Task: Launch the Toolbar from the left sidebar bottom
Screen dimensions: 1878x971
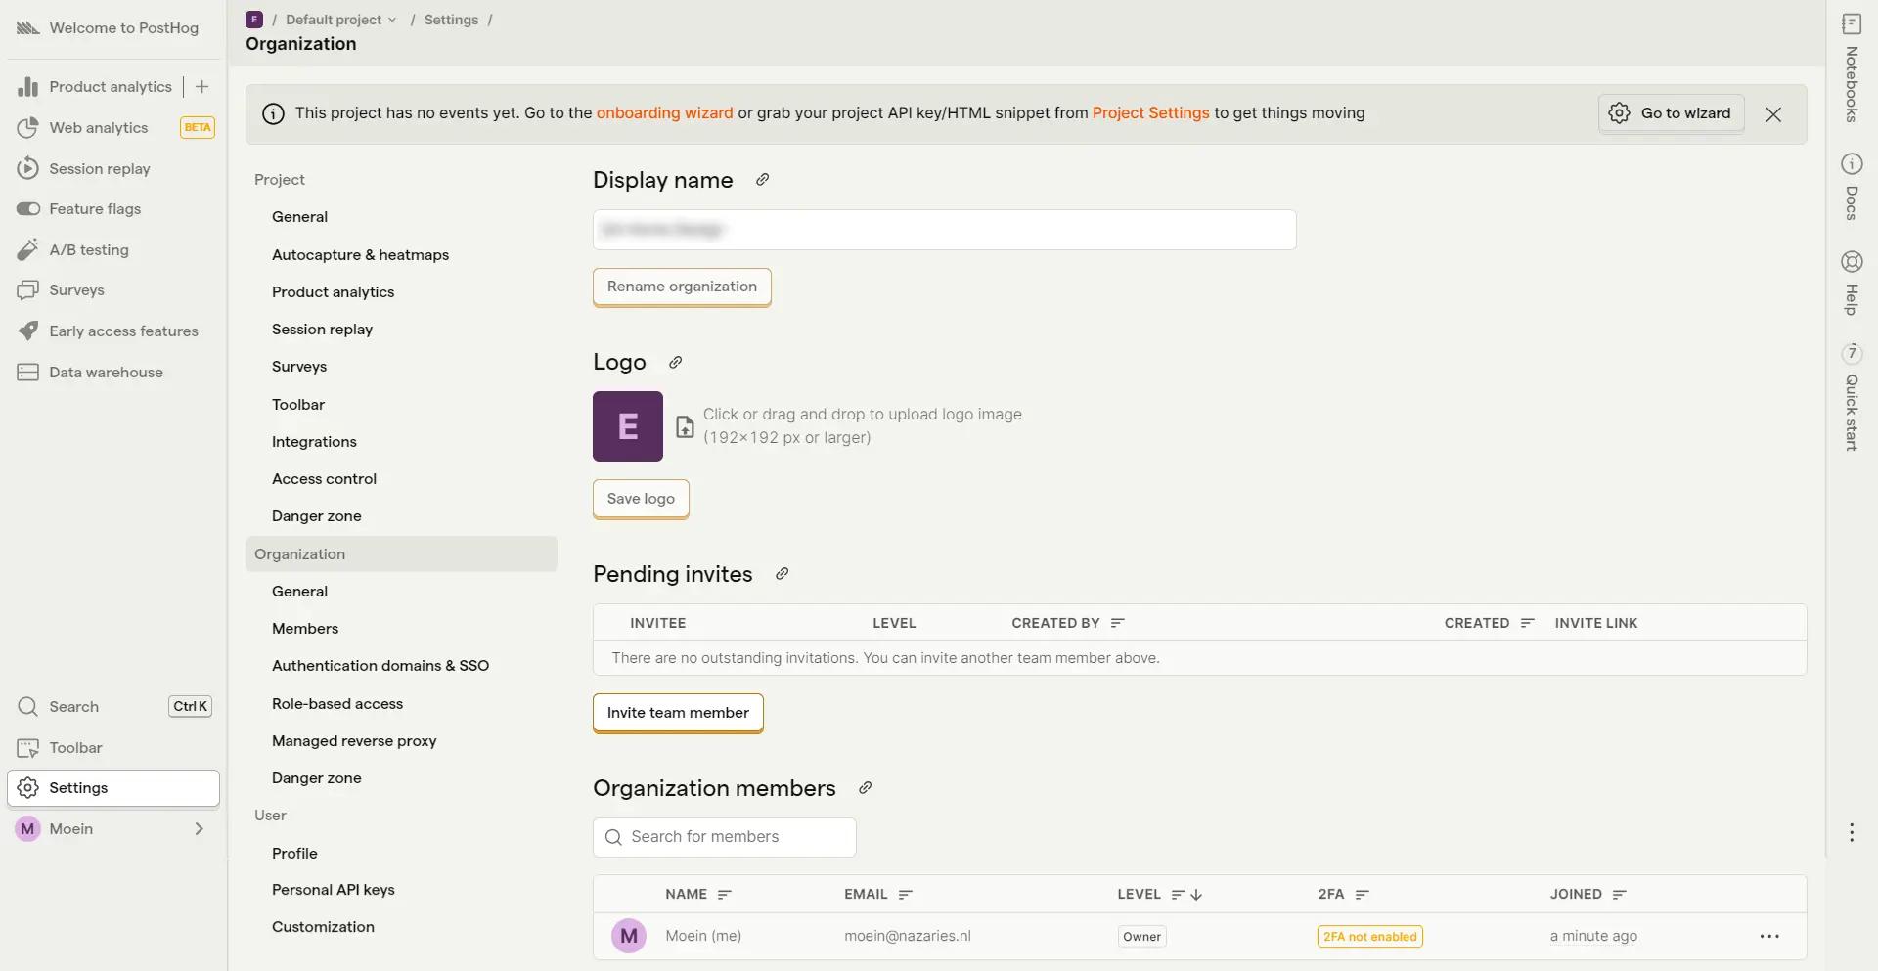Action: [114, 748]
